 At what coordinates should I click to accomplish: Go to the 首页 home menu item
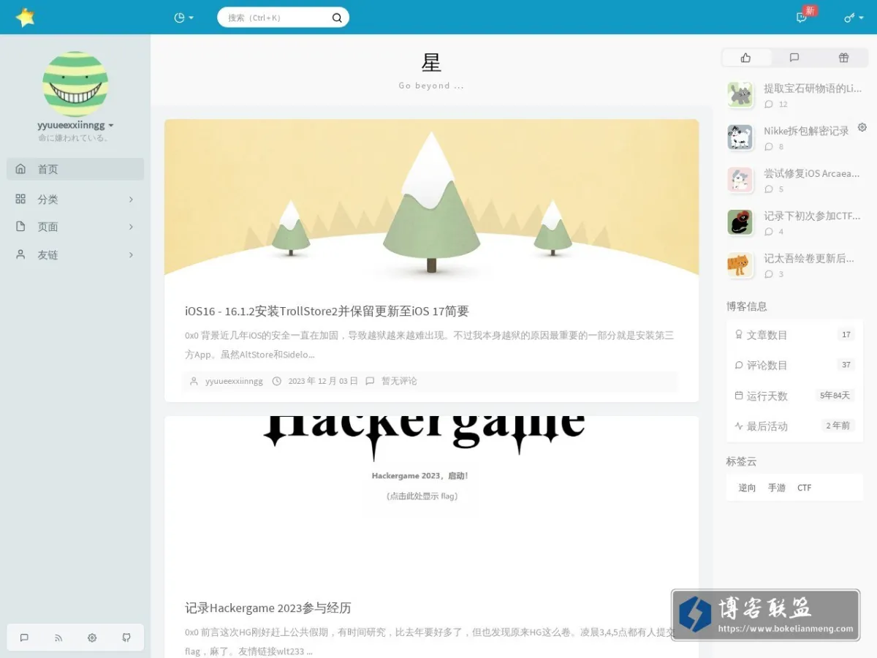(x=75, y=169)
